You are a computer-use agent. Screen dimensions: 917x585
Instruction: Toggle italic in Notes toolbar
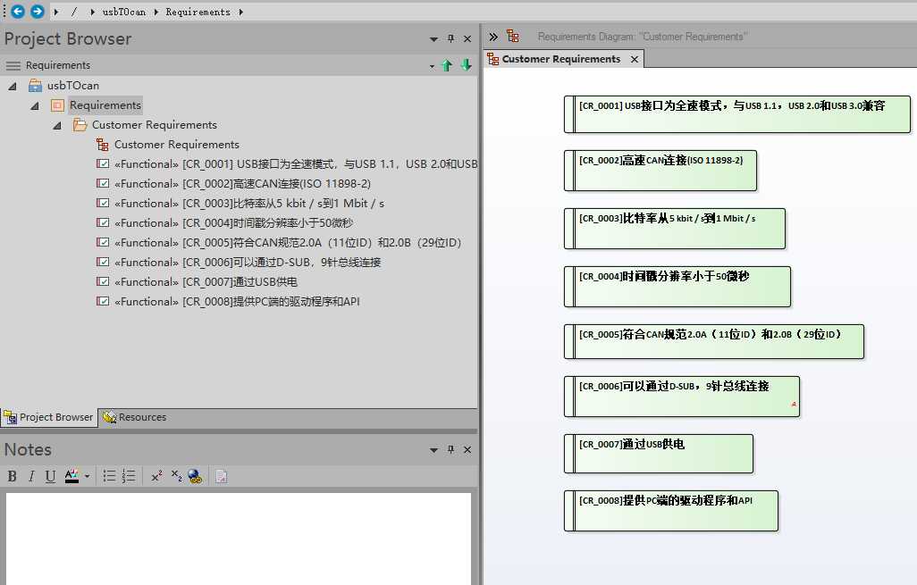[31, 476]
